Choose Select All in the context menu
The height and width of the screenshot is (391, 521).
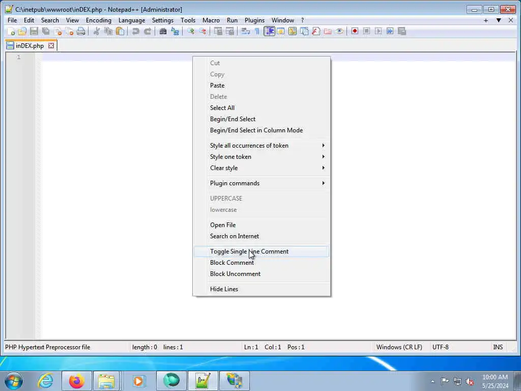point(262,108)
